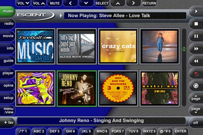The image size is (203, 135).
Task: Click the green scroll arrows indicator
Action: (x=184, y=49)
